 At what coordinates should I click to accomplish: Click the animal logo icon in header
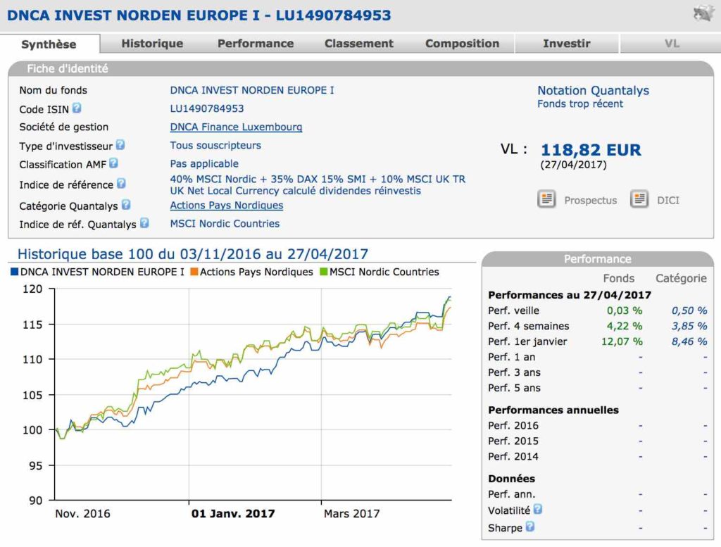(x=703, y=14)
